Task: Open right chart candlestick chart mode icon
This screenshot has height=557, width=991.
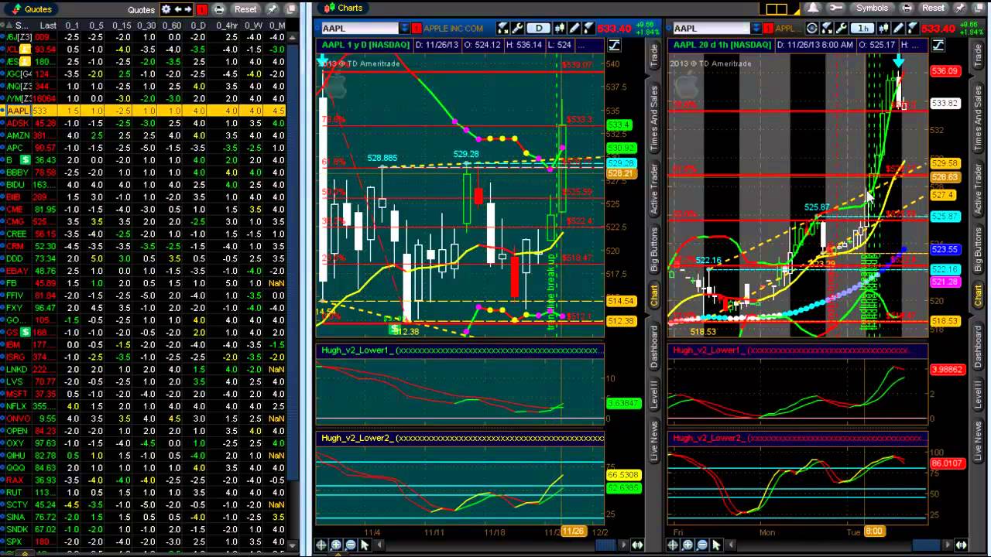Action: point(884,29)
